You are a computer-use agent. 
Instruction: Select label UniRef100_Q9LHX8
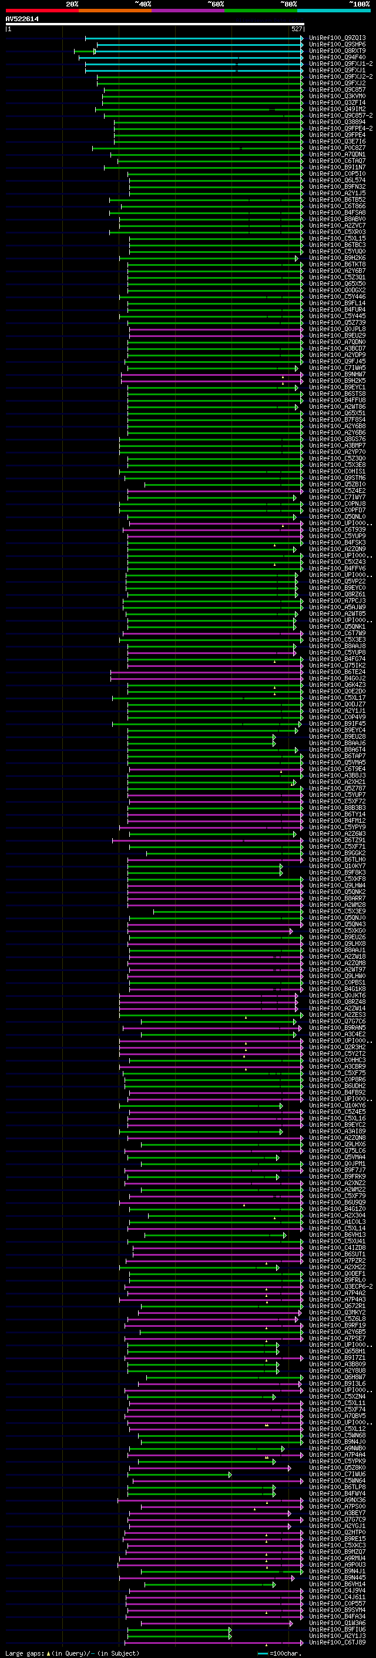pyautogui.click(x=337, y=943)
